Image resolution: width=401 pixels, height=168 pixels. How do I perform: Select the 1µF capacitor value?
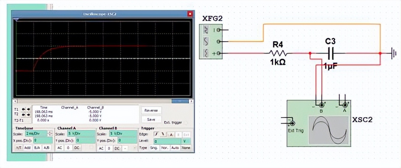(331, 65)
